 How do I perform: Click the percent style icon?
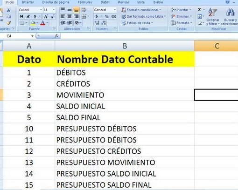click(x=107, y=16)
